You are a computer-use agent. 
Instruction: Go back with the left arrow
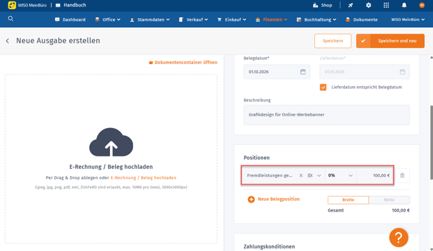[8, 41]
